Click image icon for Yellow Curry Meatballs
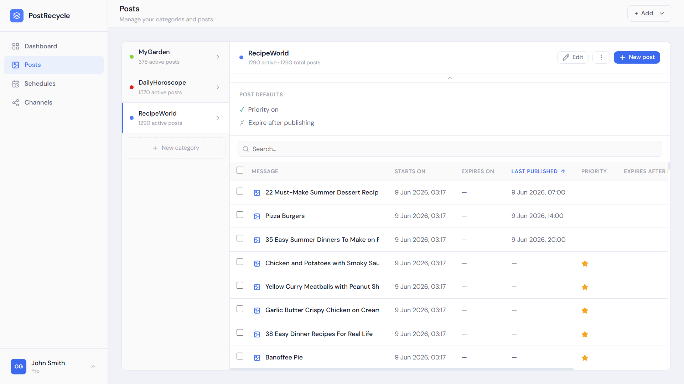The image size is (684, 384). [257, 287]
